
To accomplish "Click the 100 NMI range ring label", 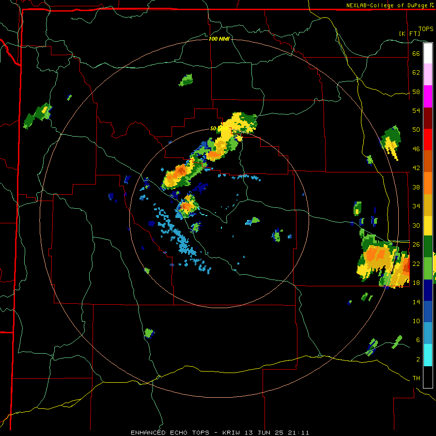I will (219, 39).
